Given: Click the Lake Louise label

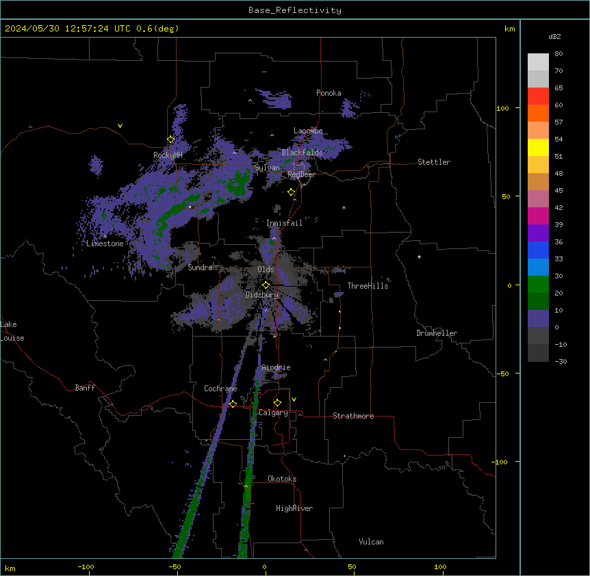Looking at the screenshot, I should click(12, 331).
